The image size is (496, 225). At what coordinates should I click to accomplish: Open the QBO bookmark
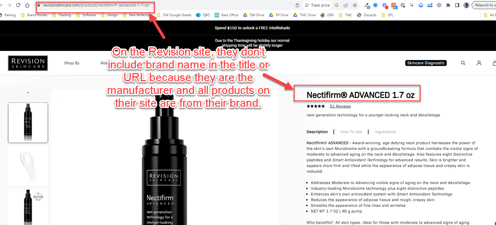[203, 15]
